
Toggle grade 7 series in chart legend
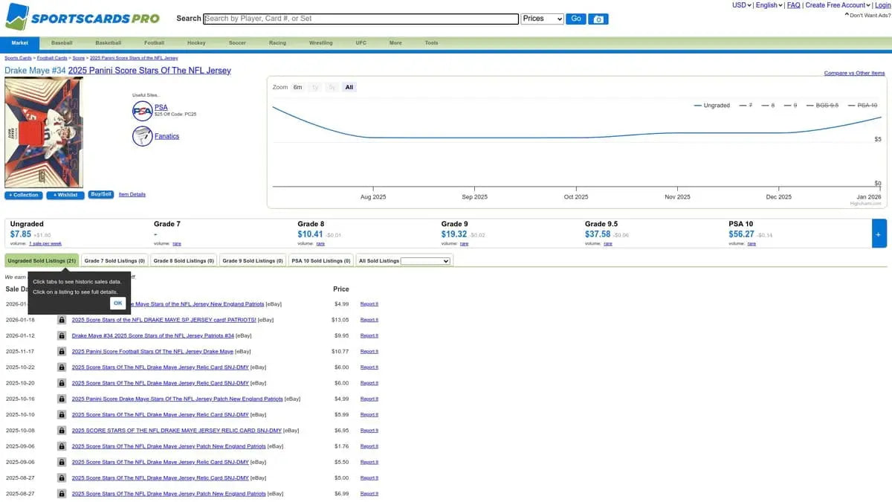click(x=746, y=106)
